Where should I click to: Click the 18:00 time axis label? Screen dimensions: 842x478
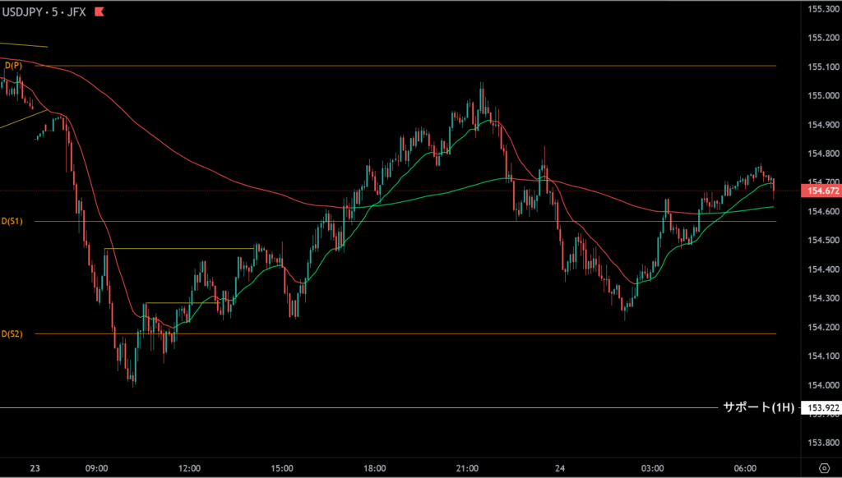[375, 468]
